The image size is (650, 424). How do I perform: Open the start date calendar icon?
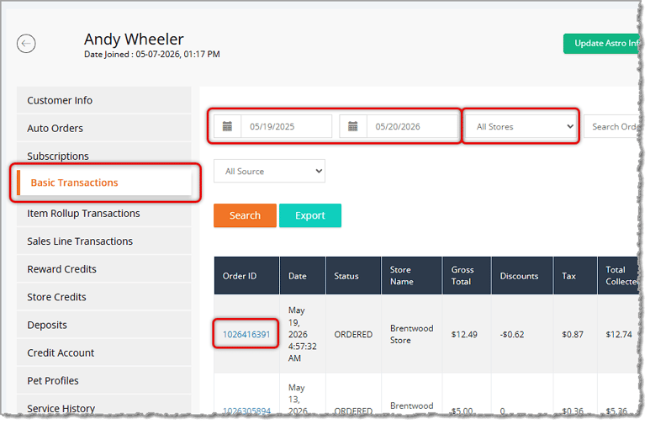coord(227,126)
